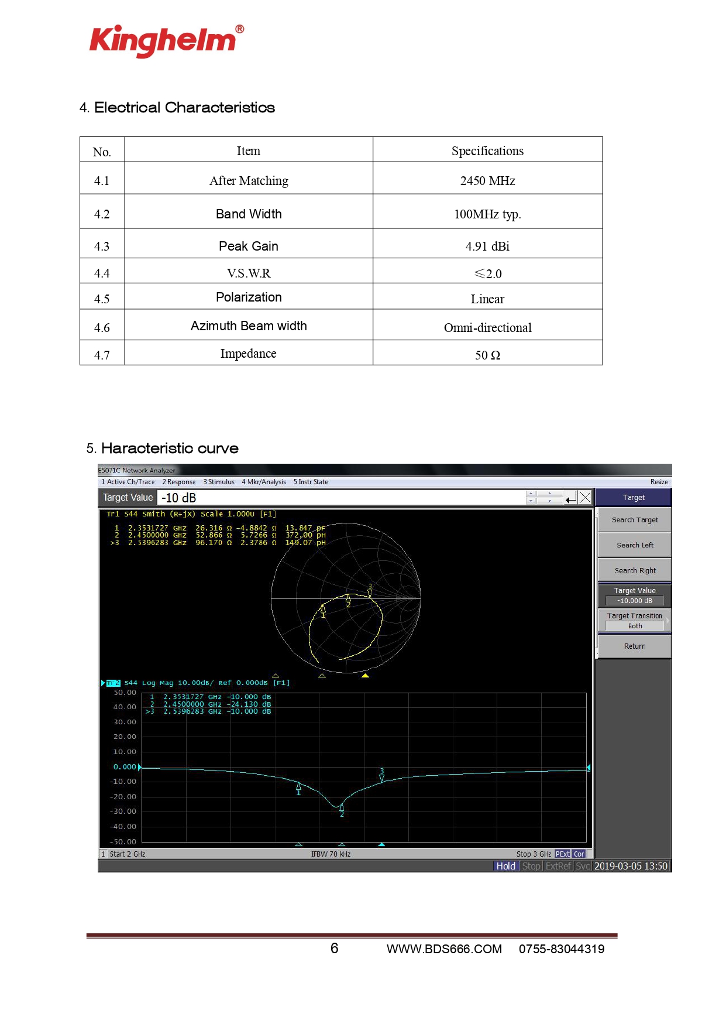
Task: Click the 2019-03-05 13:50 clock readout
Action: (x=631, y=866)
